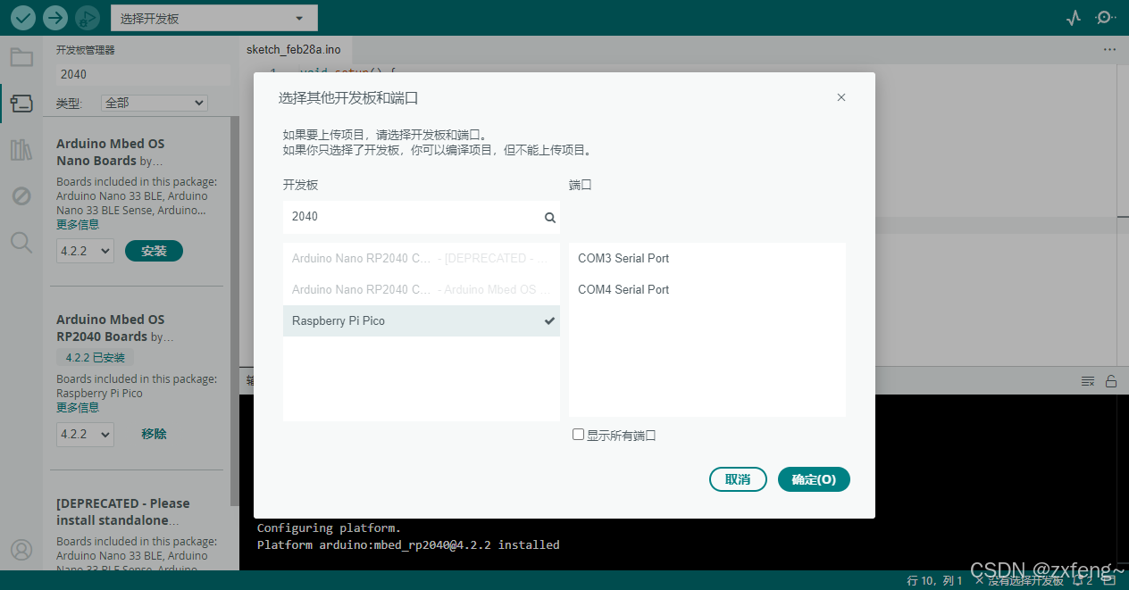
Task: Click the search magnifier in board field
Action: click(550, 217)
